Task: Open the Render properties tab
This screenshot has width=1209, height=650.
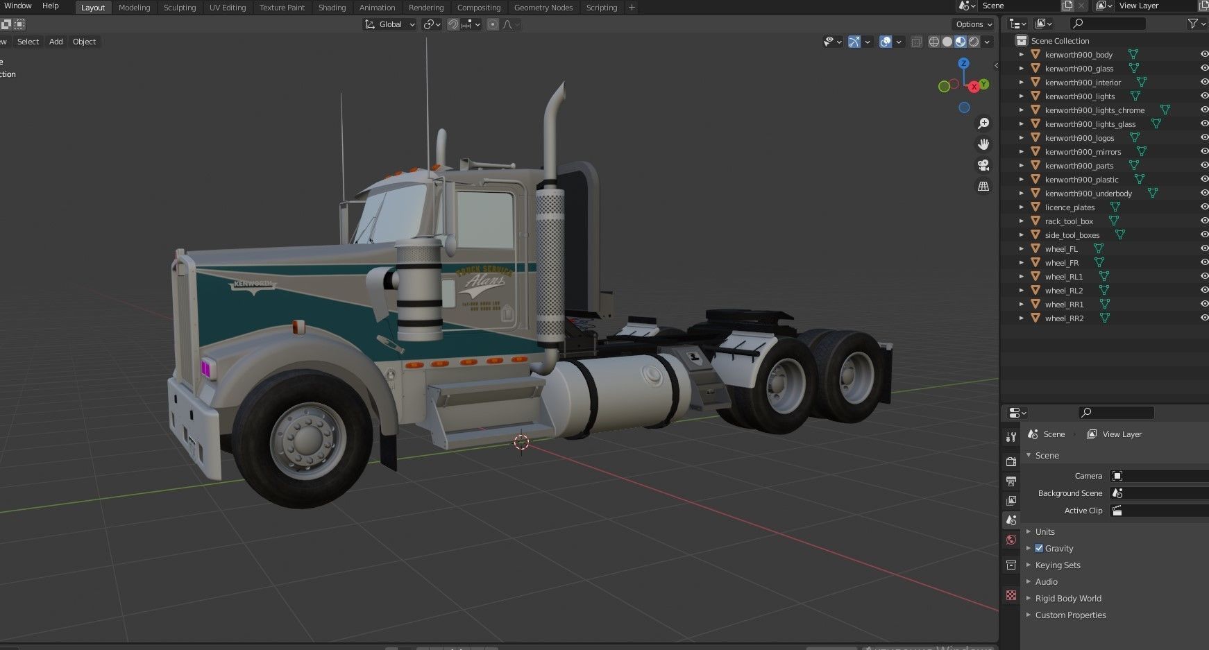Action: (1011, 461)
